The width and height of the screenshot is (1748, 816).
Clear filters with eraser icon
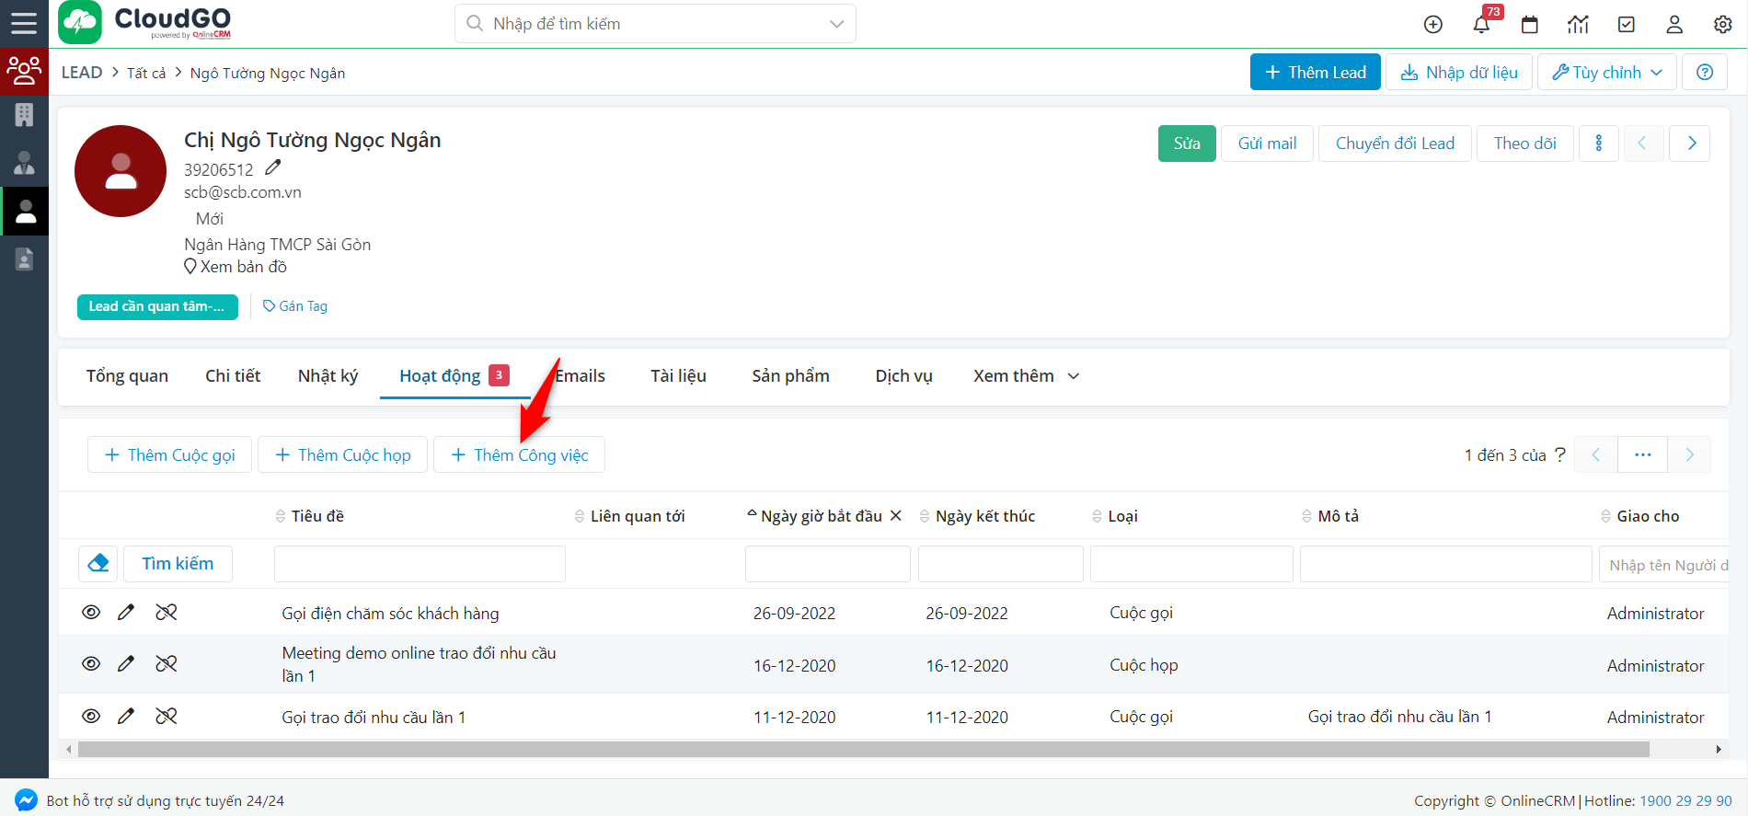tap(98, 563)
